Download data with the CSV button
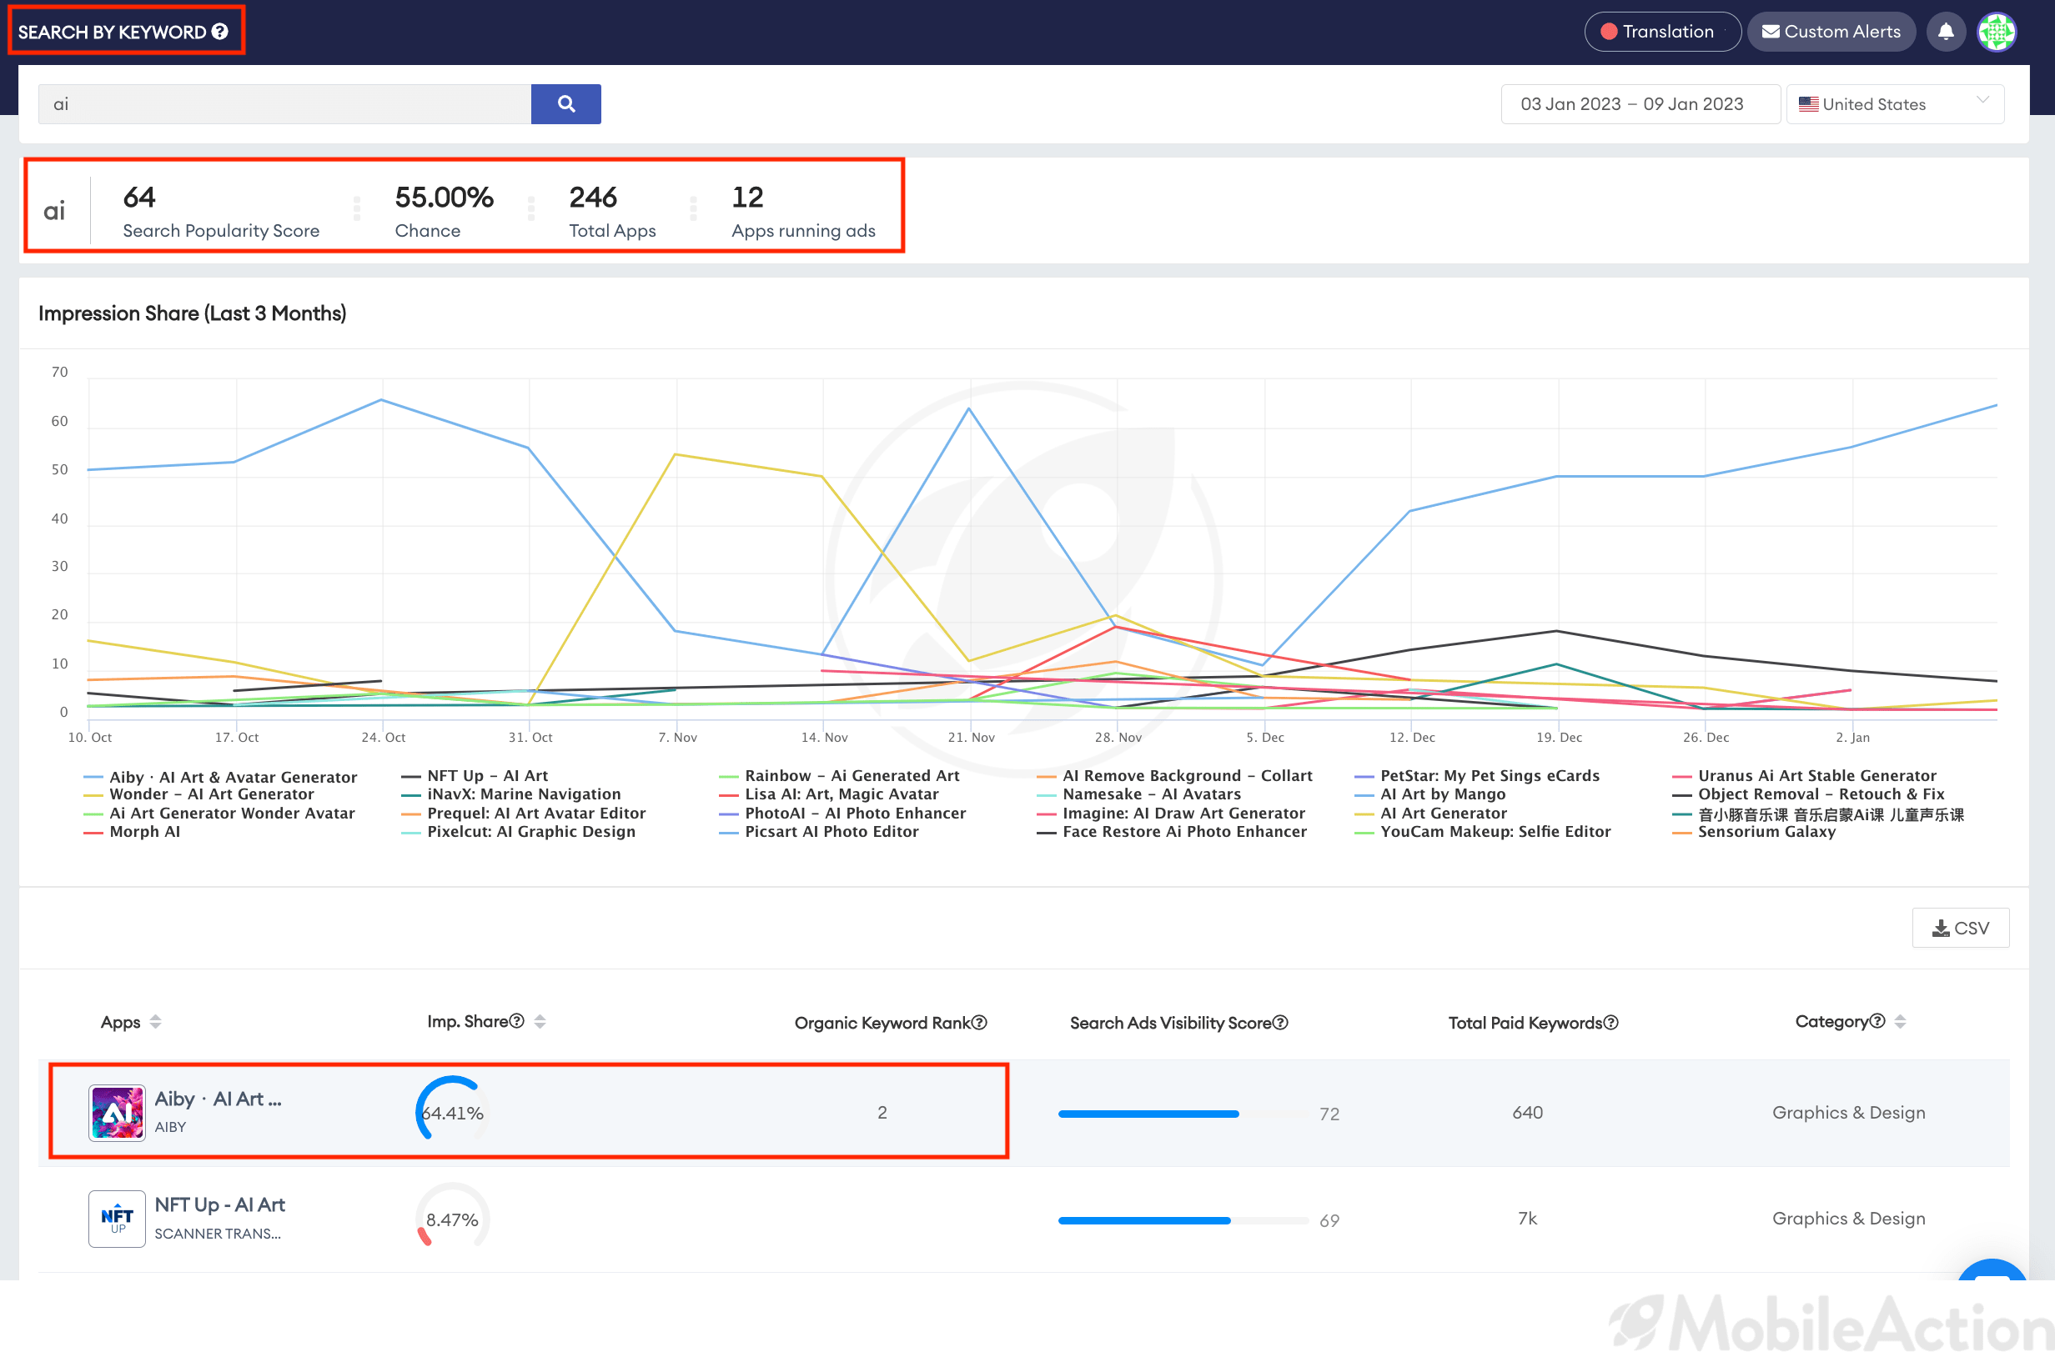 tap(1960, 928)
